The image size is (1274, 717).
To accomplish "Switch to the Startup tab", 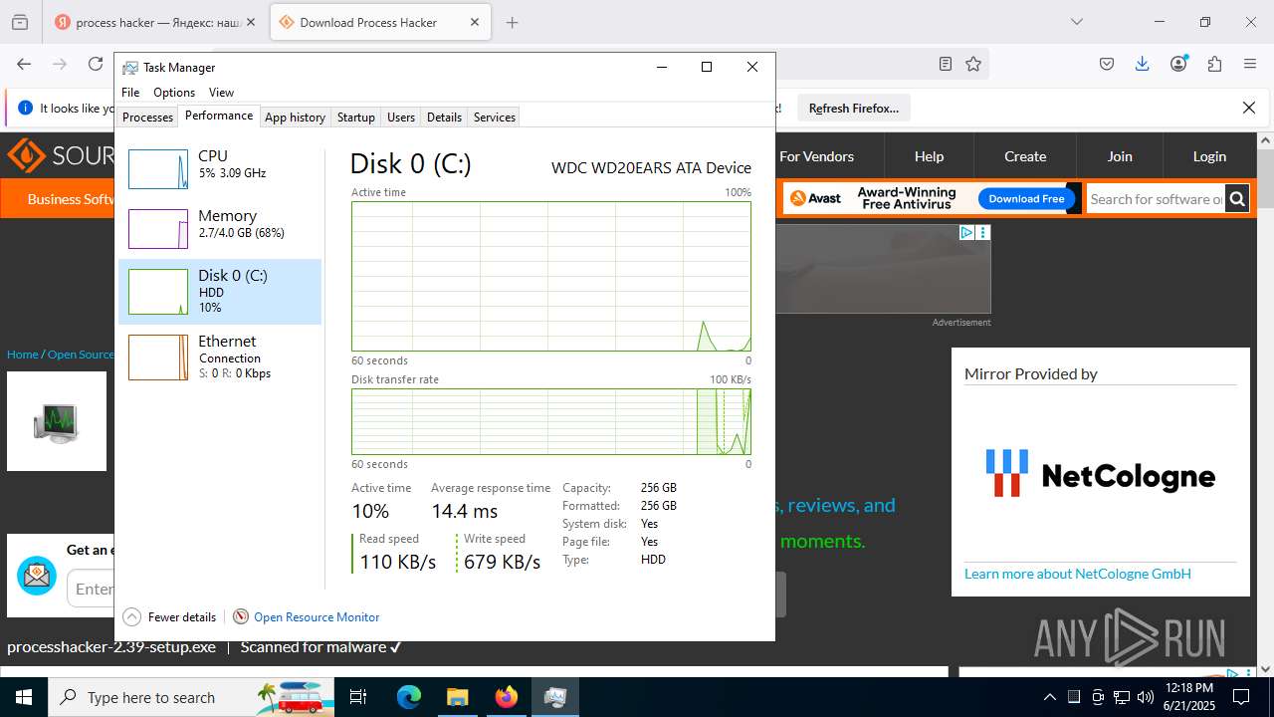I will coord(355,117).
